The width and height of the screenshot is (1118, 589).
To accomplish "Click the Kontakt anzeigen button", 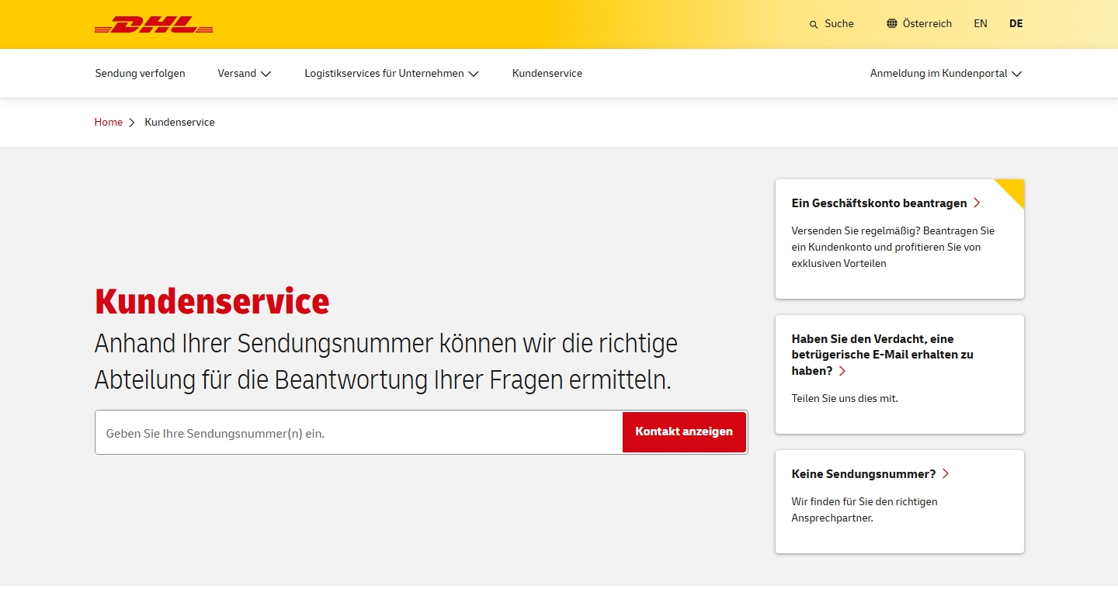I will tap(683, 431).
